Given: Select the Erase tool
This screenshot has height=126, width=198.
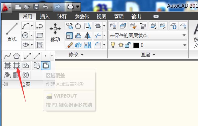Looking at the screenshot, I should (x=70, y=45).
